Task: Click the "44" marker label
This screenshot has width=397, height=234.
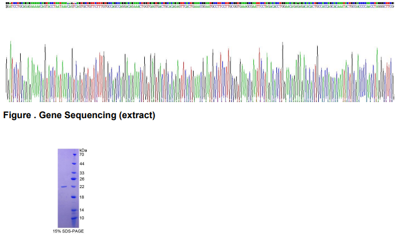Action: point(82,164)
